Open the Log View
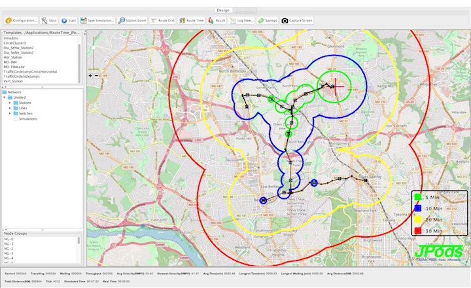Image resolution: width=471 pixels, height=288 pixels. (241, 20)
